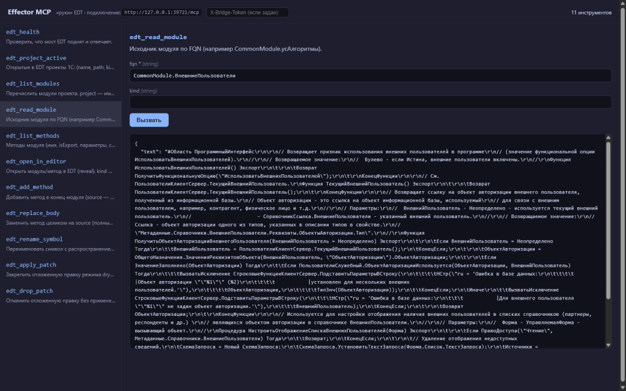
Task: Click the Effector MCP title
Action: point(29,12)
